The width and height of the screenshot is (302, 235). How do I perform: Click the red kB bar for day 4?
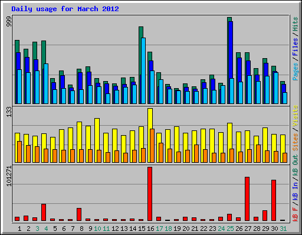tap(44, 213)
